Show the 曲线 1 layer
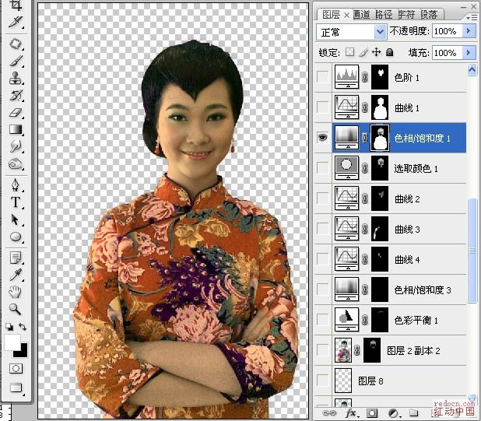 coord(322,107)
